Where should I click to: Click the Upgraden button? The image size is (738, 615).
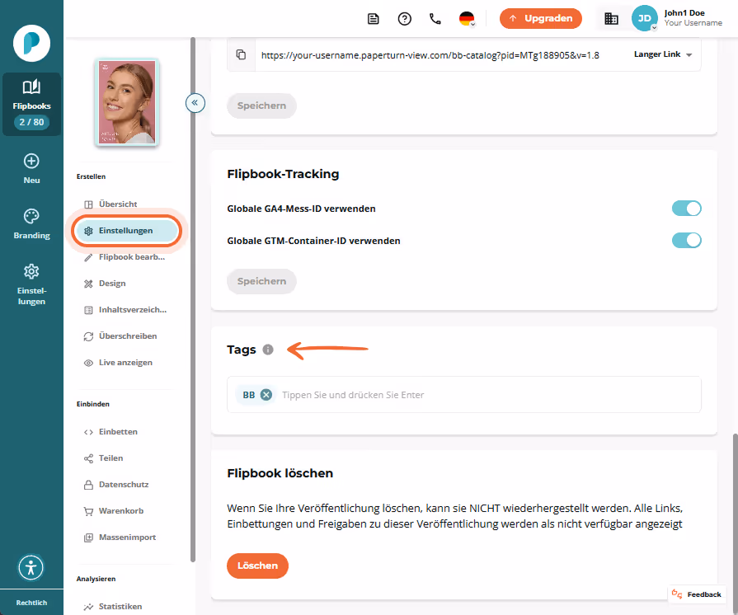coord(541,19)
